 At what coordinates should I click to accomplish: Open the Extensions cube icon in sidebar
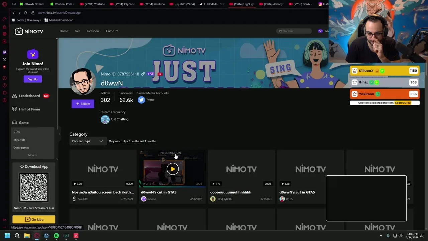coord(4,93)
